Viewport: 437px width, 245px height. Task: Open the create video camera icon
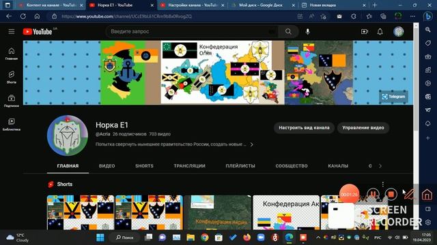point(364,32)
